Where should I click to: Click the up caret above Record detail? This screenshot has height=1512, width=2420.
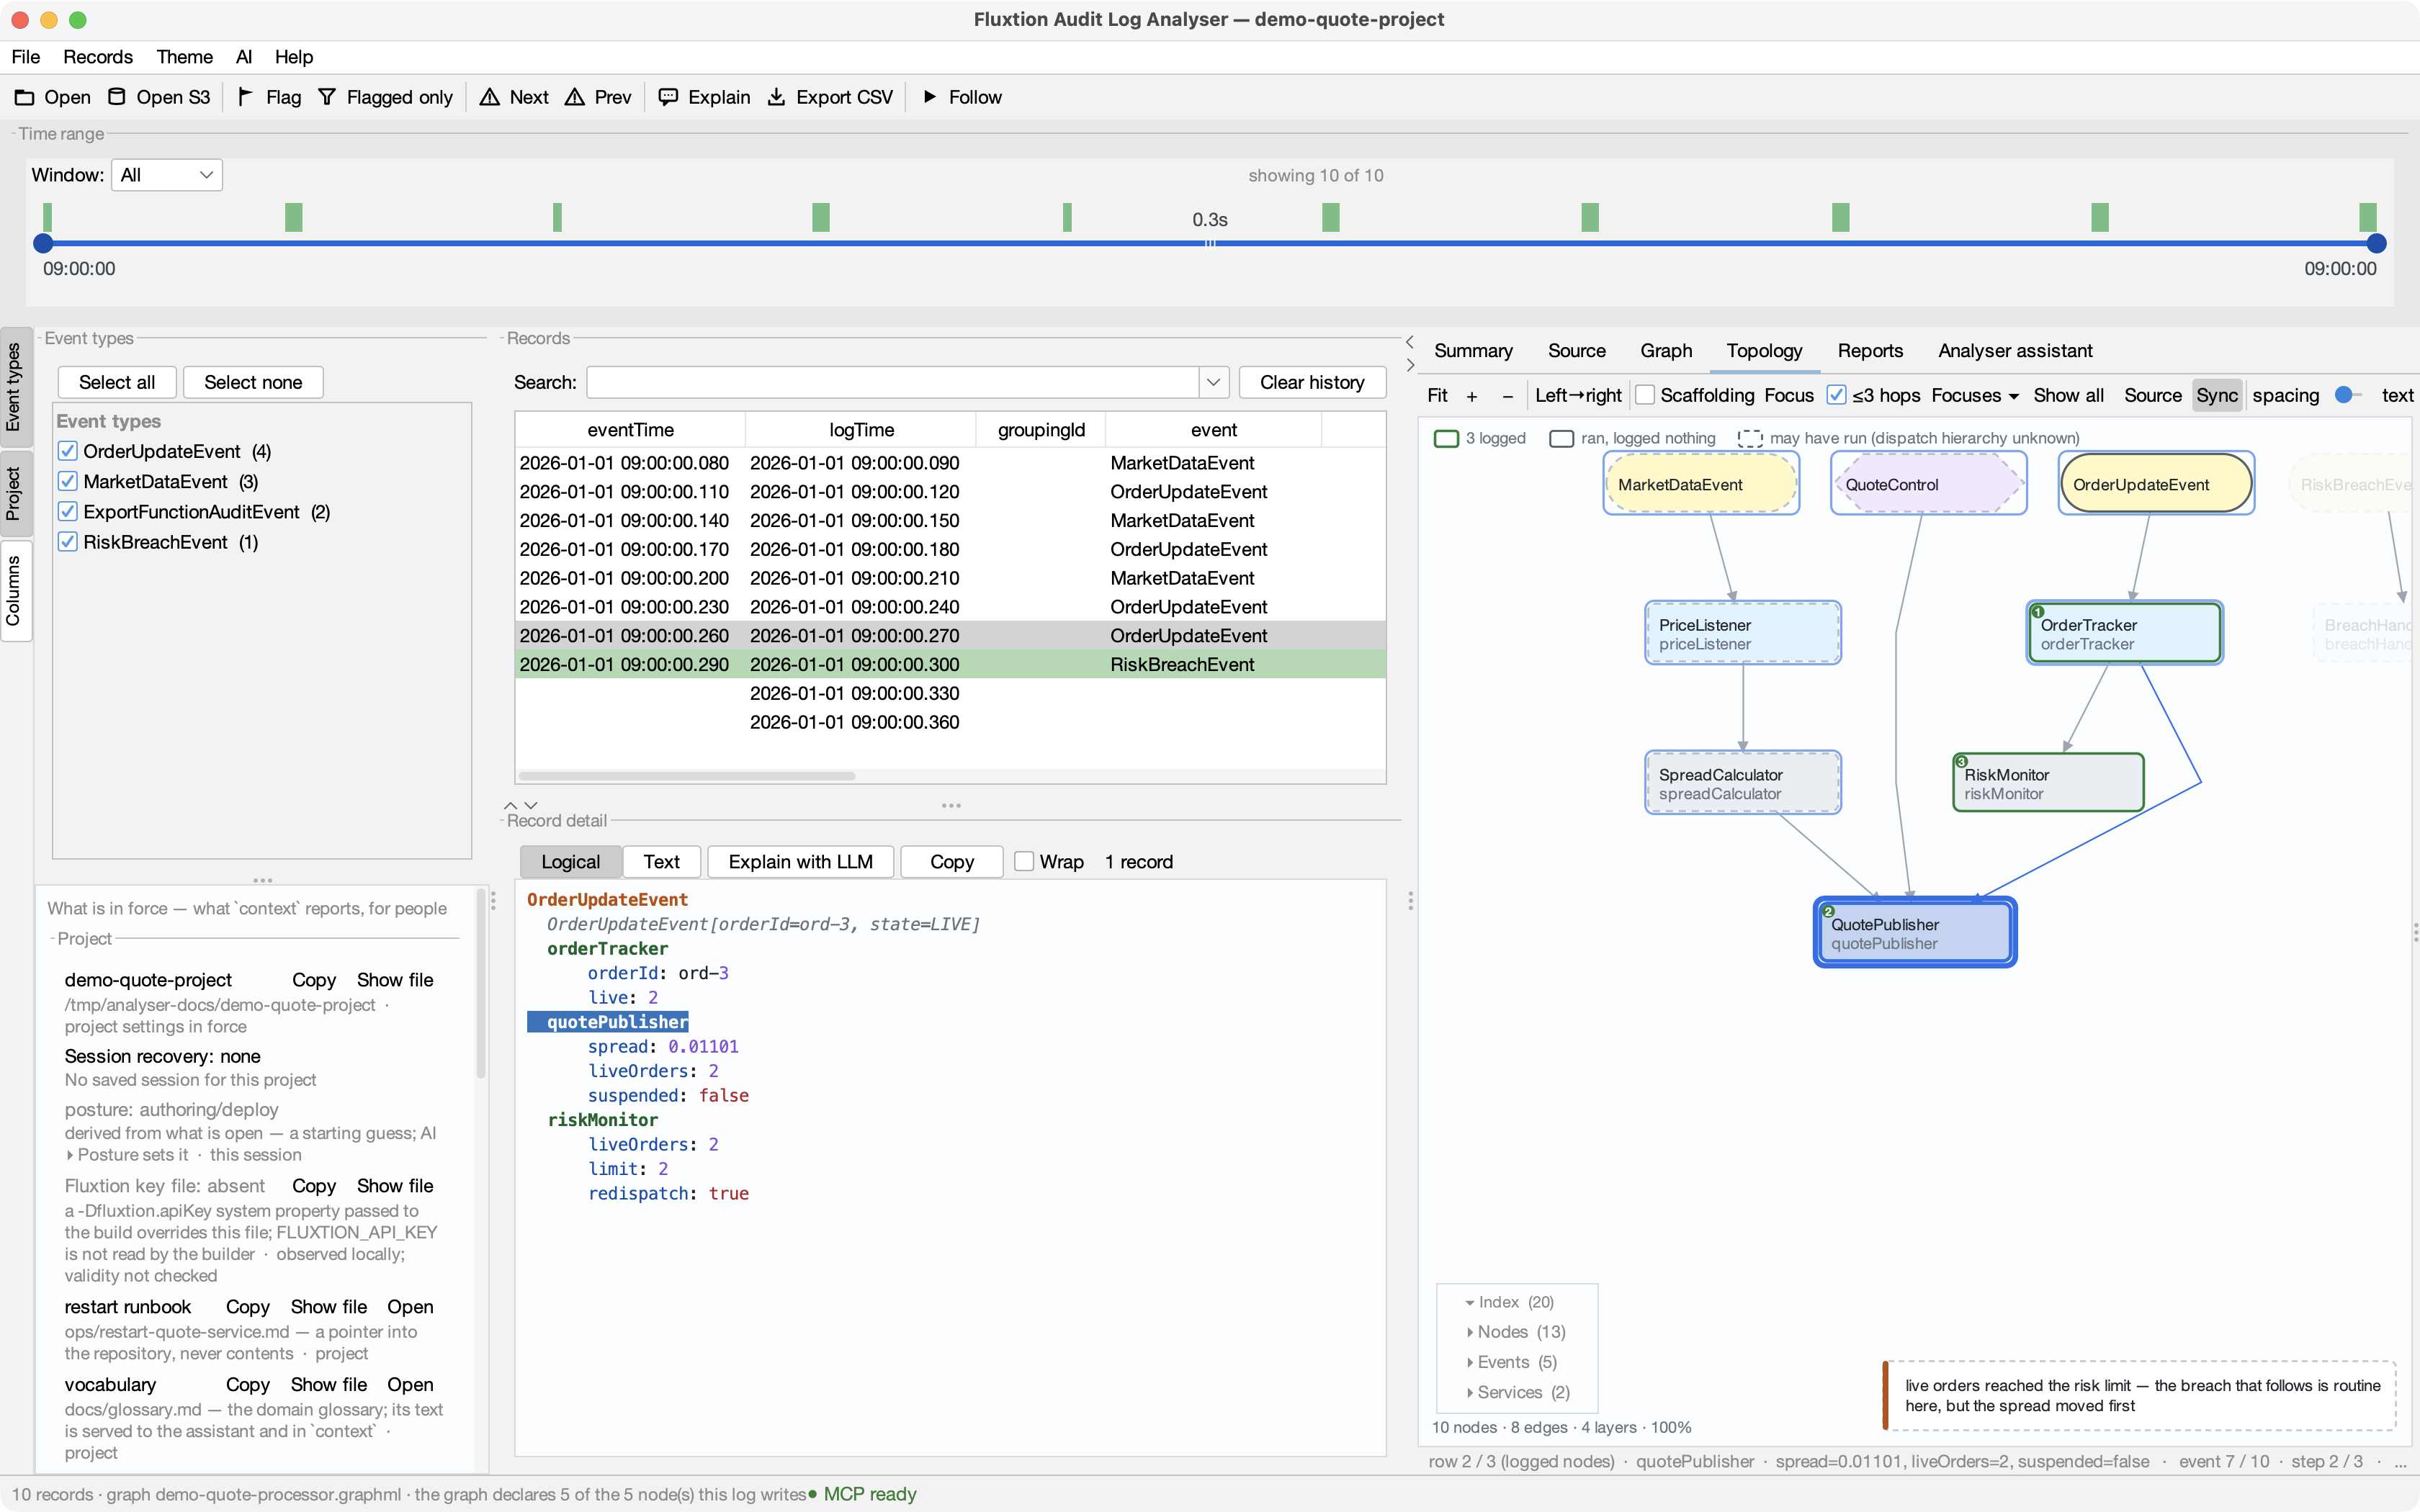point(511,805)
